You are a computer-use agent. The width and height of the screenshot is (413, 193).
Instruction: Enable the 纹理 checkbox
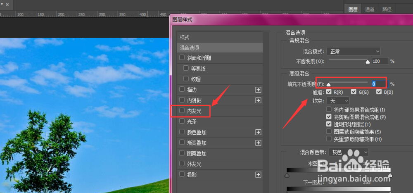pyautogui.click(x=186, y=79)
